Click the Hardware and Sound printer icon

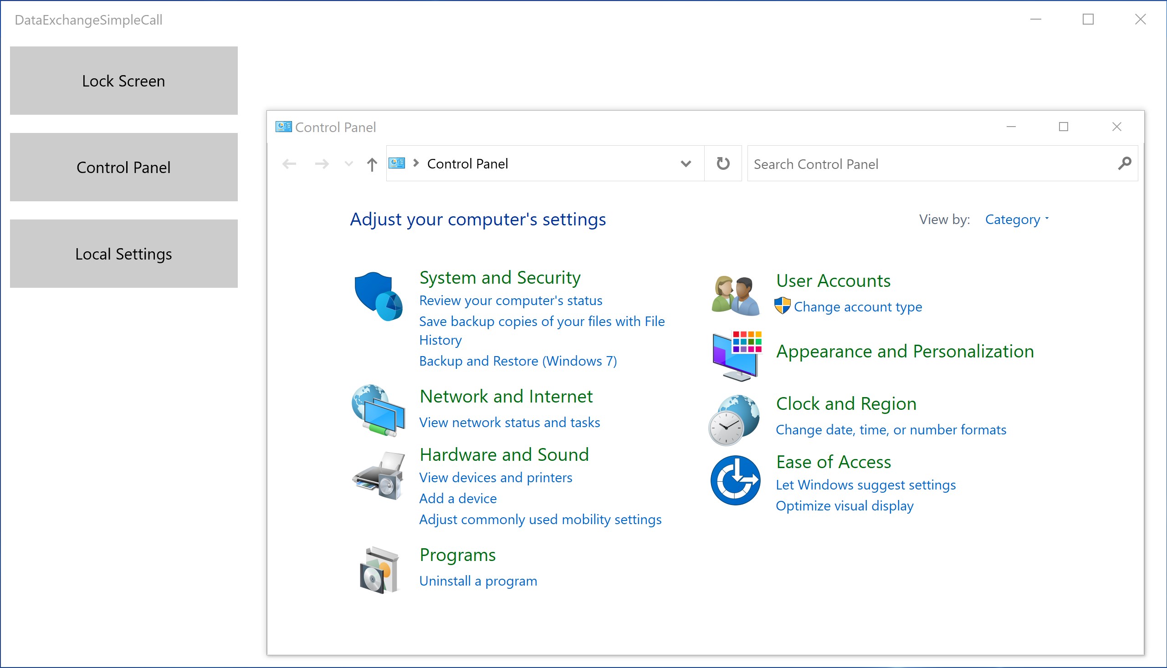click(379, 476)
